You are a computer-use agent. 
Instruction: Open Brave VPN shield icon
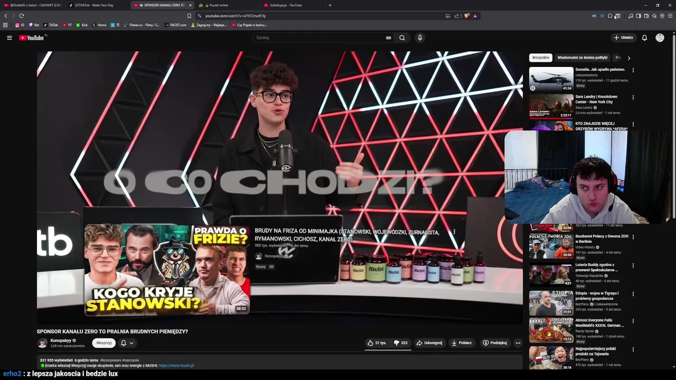click(x=662, y=16)
